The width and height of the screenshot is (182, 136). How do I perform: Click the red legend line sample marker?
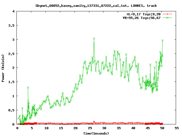(x=167, y=14)
